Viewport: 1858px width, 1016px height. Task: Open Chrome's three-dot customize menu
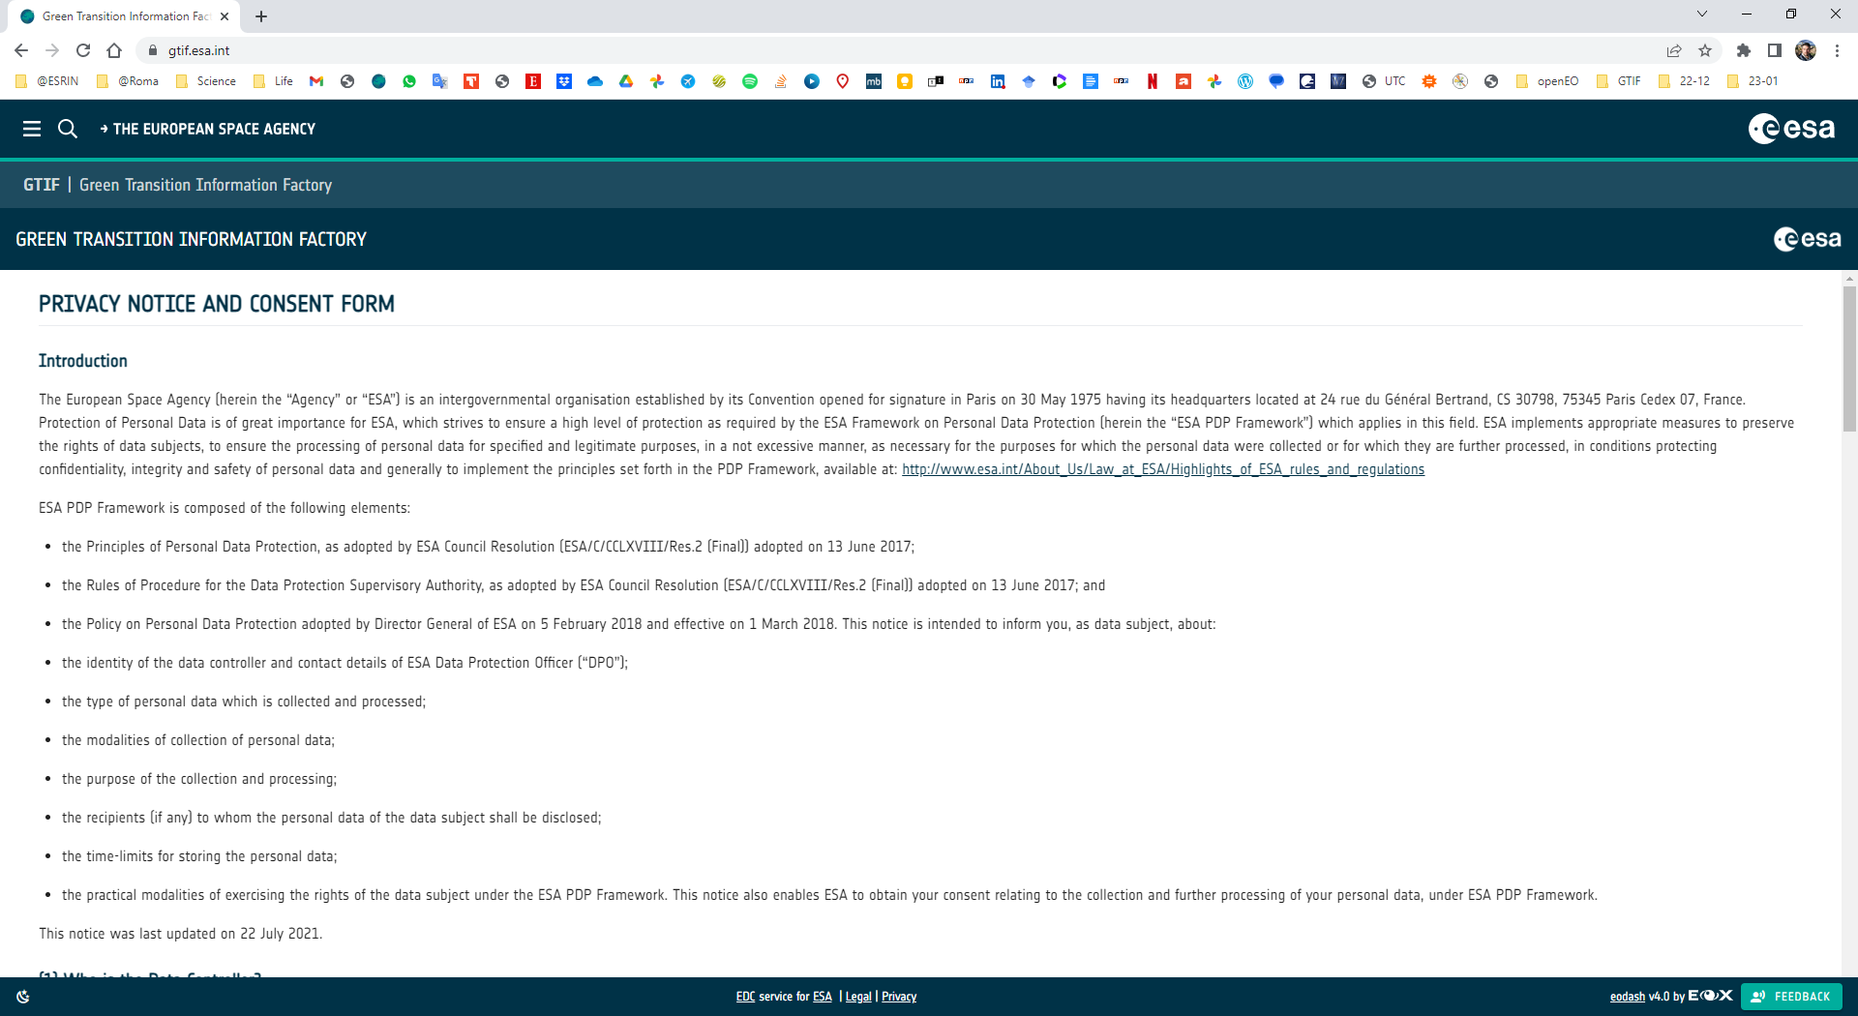point(1837,50)
